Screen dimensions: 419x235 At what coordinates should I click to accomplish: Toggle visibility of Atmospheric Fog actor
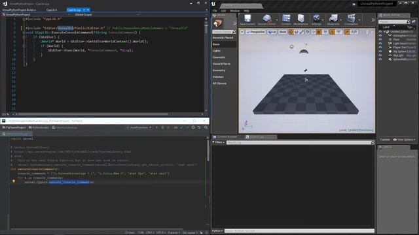[x=380, y=35]
